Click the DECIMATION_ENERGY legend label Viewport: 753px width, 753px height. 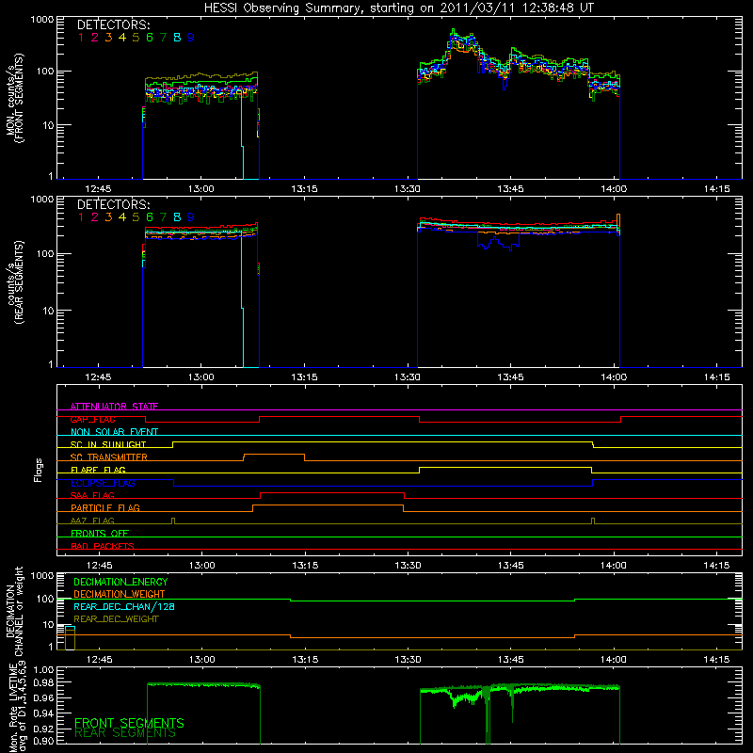(120, 582)
